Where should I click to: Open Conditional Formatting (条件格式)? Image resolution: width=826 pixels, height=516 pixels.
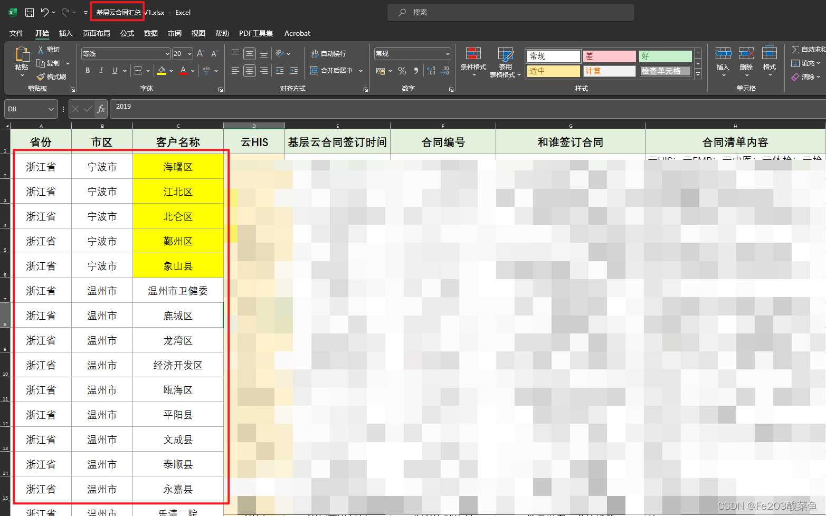coord(473,61)
